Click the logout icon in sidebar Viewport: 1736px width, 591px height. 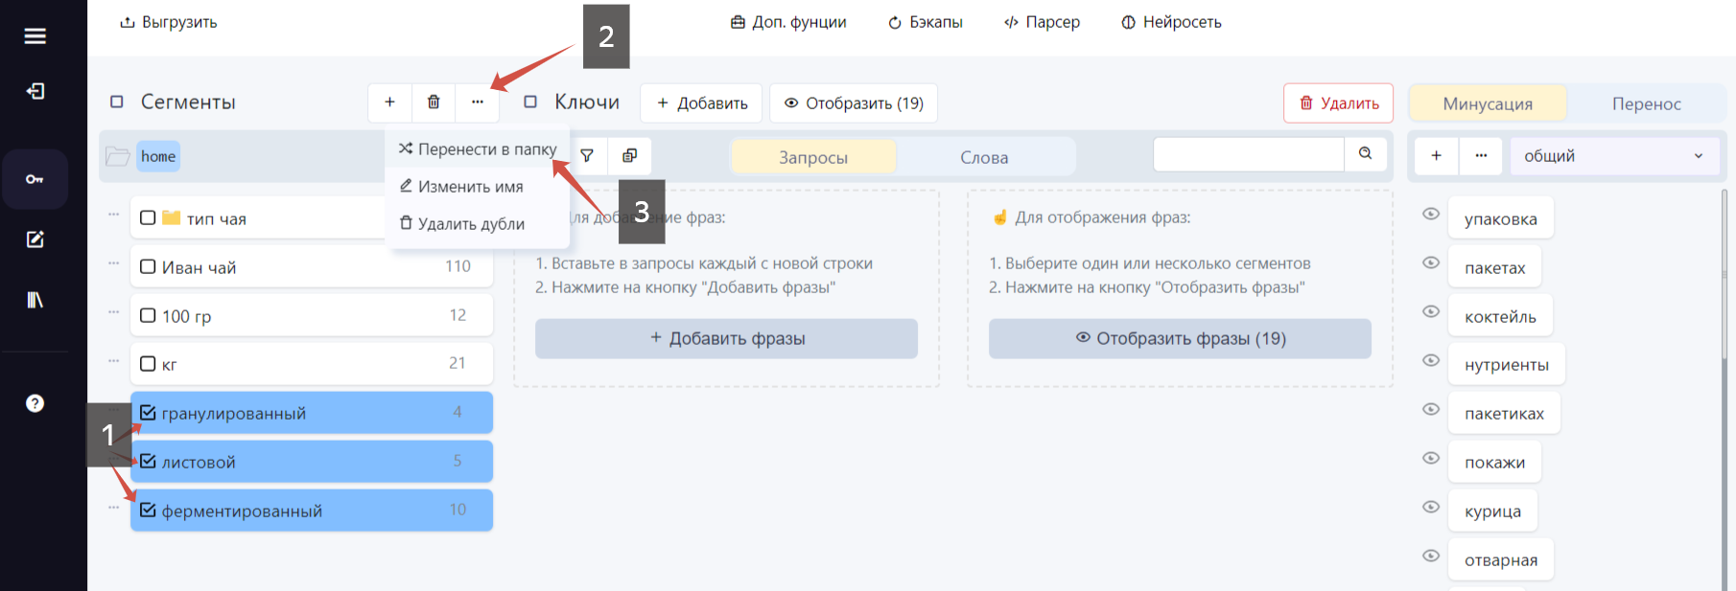pyautogui.click(x=35, y=91)
